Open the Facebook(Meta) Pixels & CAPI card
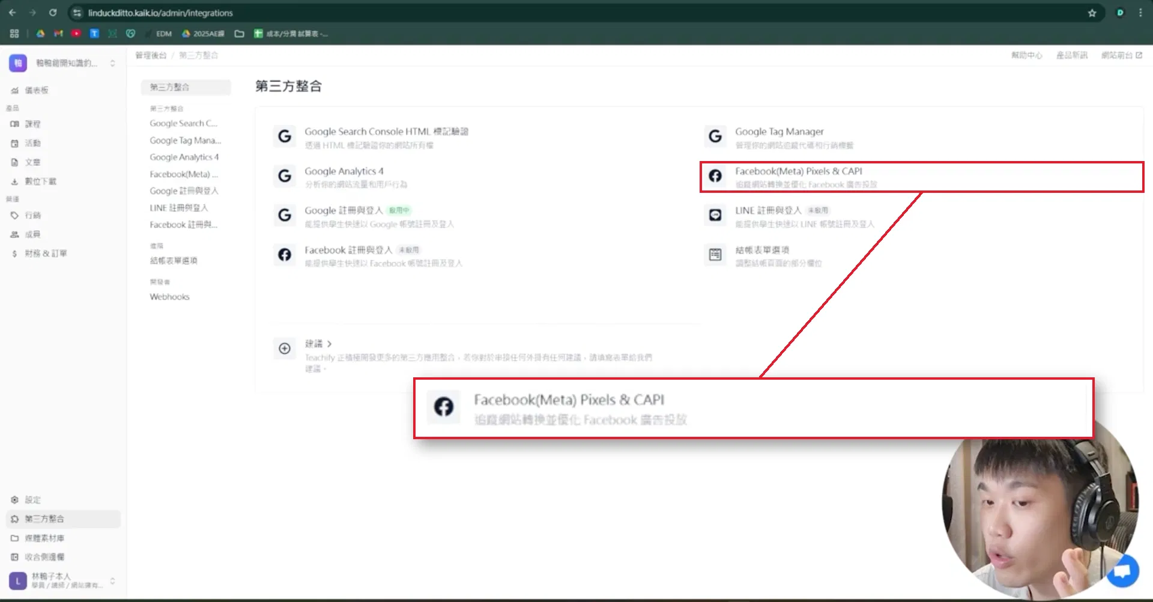1153x602 pixels. pyautogui.click(x=922, y=177)
